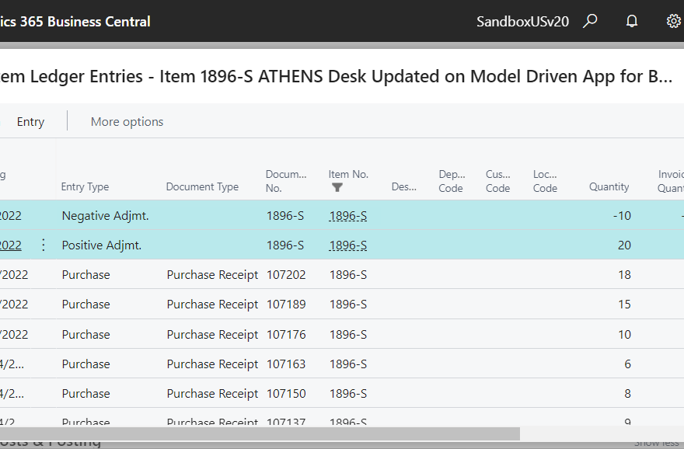Open Location Code column header
The image size is (684, 449).
pos(546,181)
